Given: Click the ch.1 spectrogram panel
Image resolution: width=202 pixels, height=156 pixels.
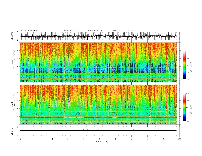Looking at the screenshot, I should click(x=98, y=62).
